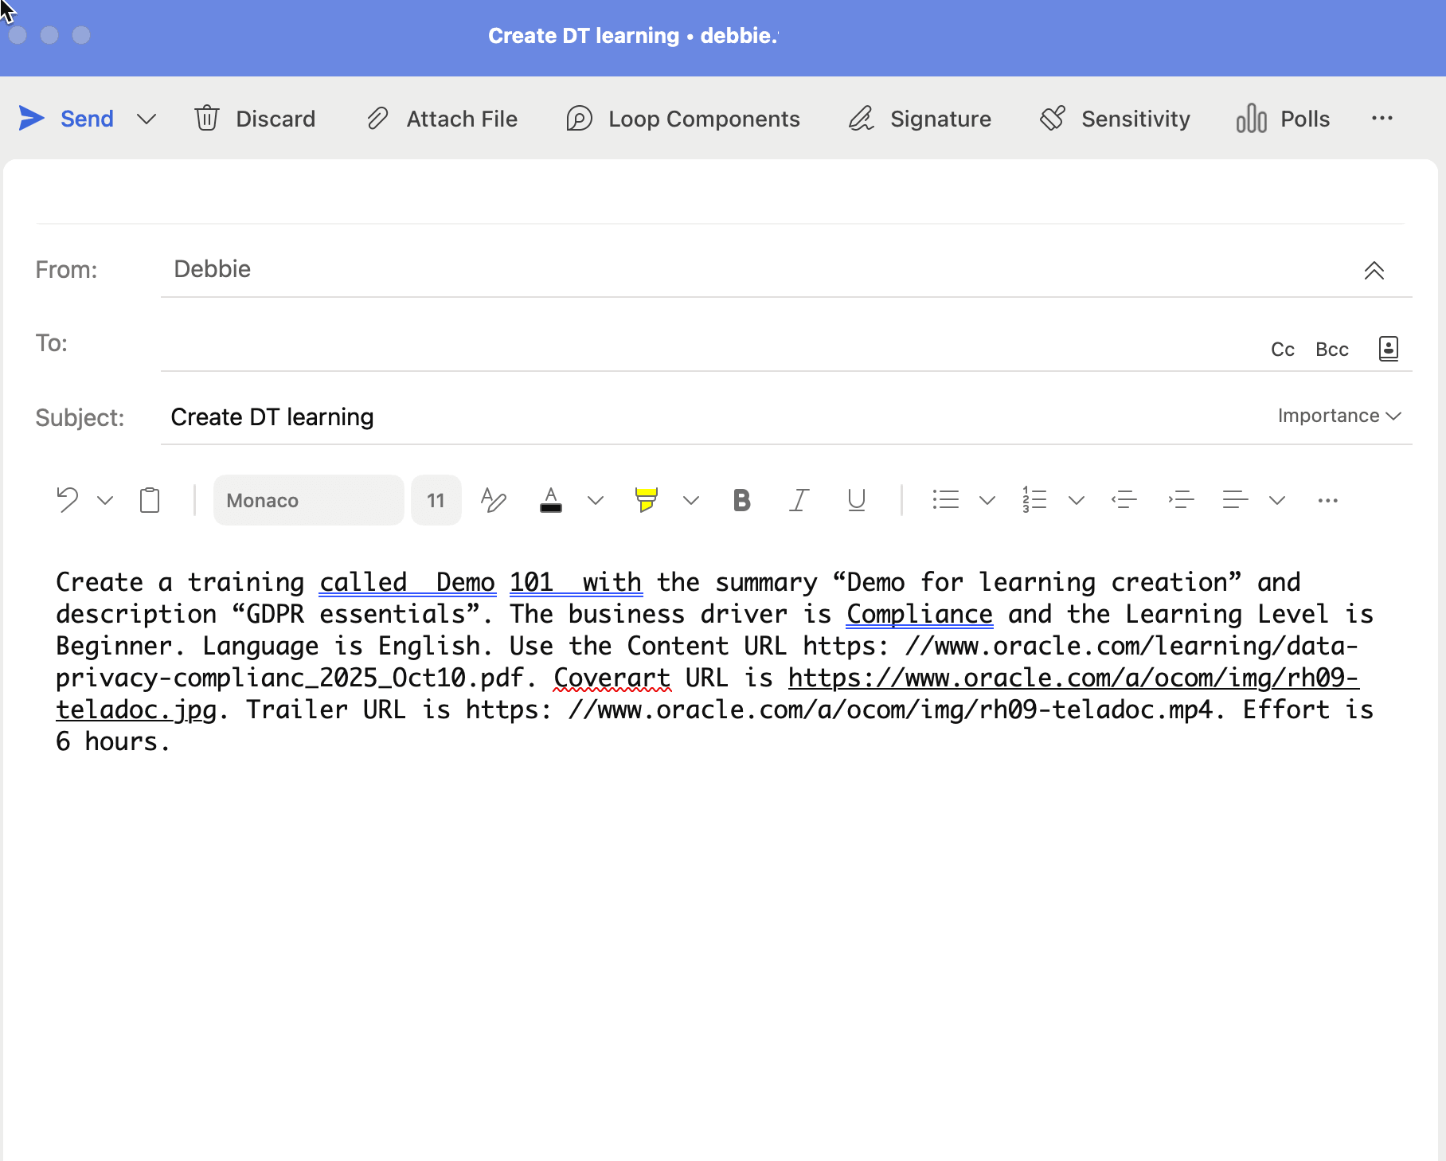Open the more toolbar options menu
1446x1161 pixels.
(1383, 119)
